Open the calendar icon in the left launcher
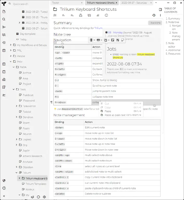The image size is (184, 200). tap(4, 50)
